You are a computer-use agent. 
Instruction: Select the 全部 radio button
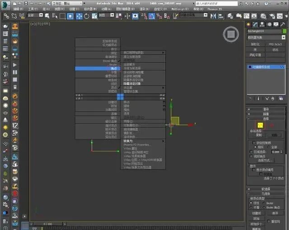click(x=269, y=147)
